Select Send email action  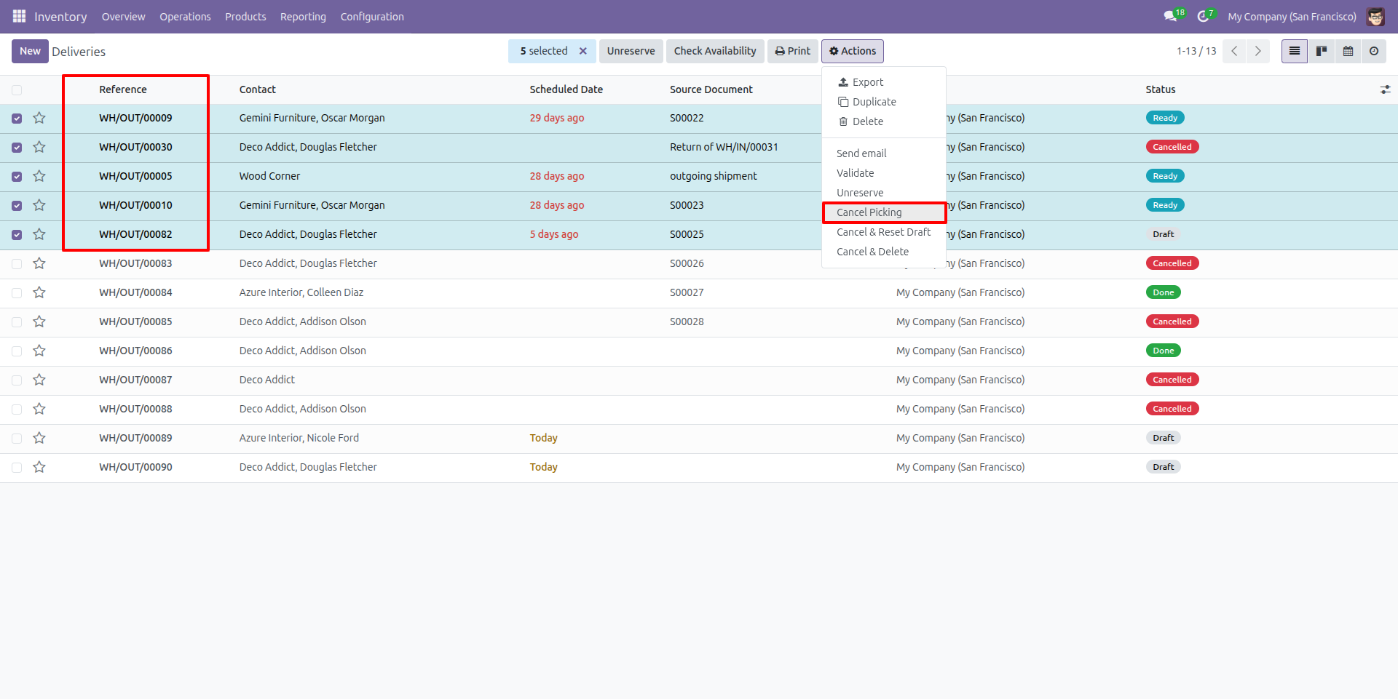click(884, 153)
